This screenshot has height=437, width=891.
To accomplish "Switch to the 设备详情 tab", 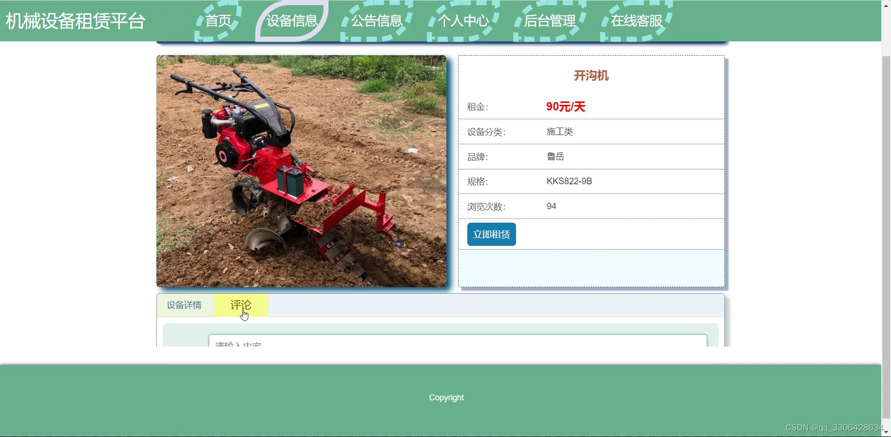I will click(184, 305).
